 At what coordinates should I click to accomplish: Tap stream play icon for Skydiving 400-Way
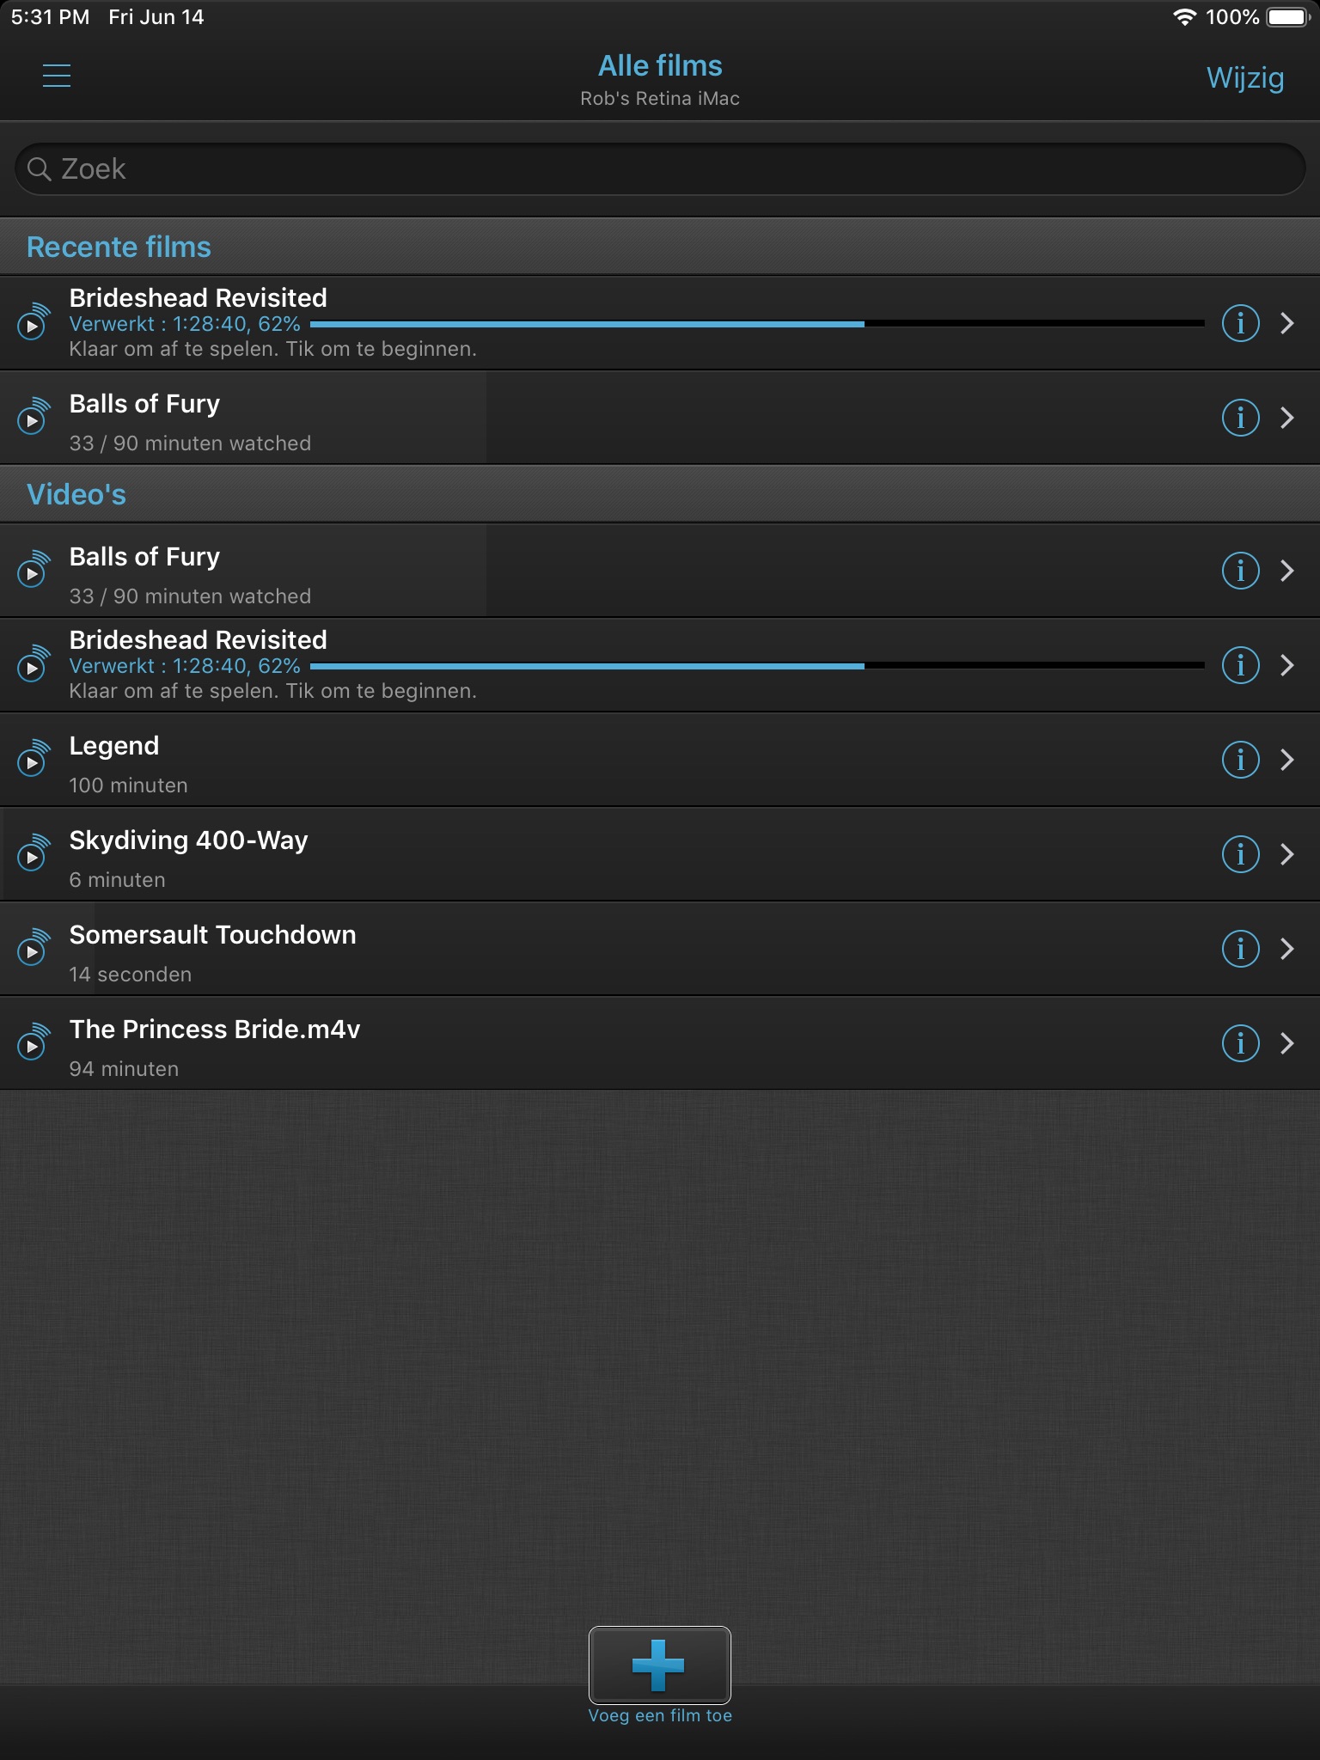[x=34, y=853]
